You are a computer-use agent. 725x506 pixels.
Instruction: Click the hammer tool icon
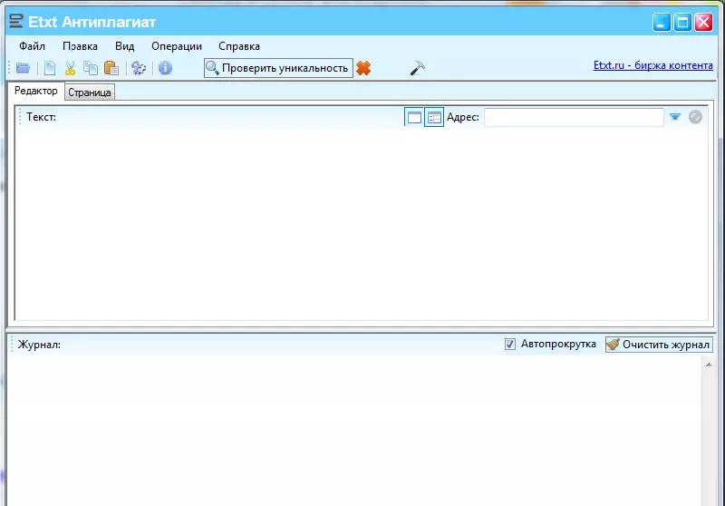[417, 68]
